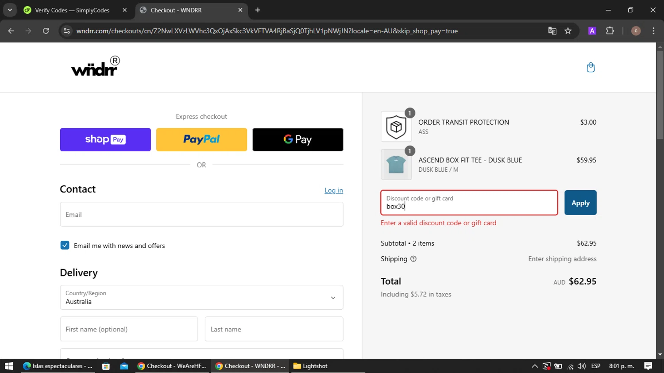Viewport: 664px width, 373px height.
Task: Click the WNDRR logo
Action: click(96, 66)
